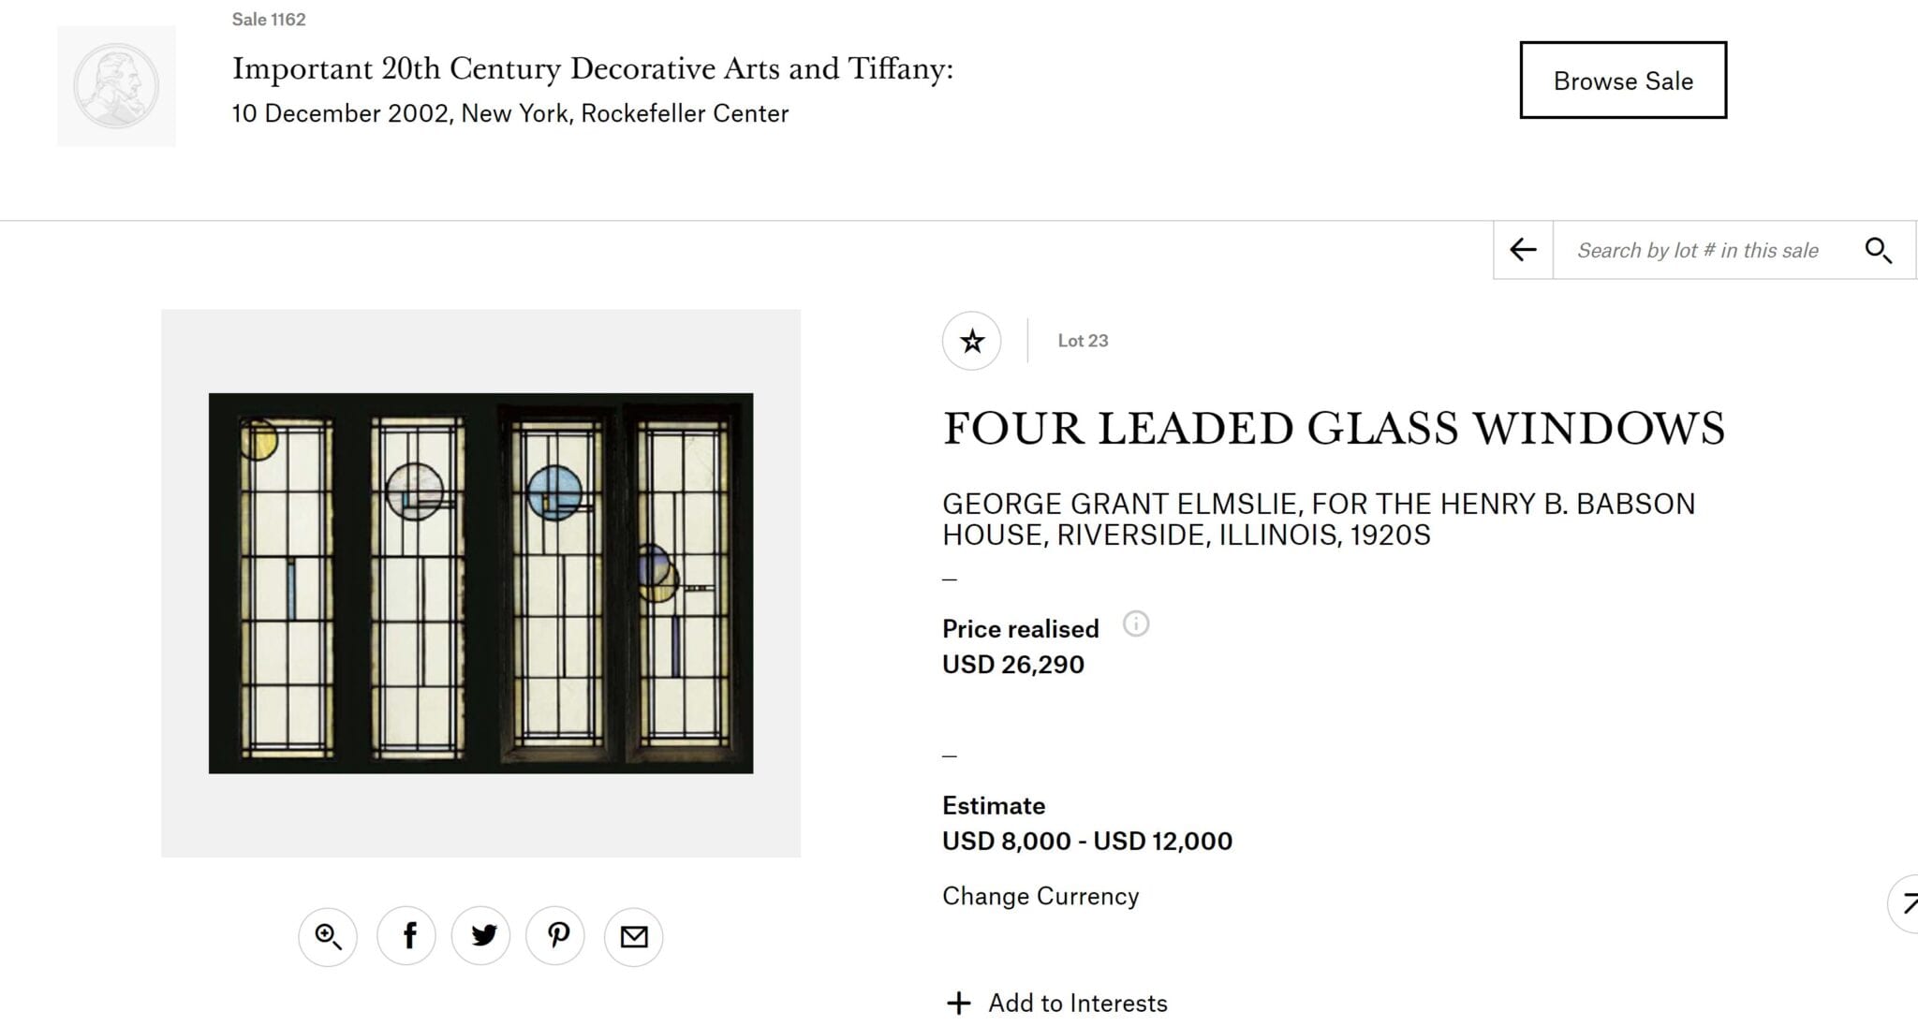The width and height of the screenshot is (1918, 1026).
Task: Zoom the lot image with magnifier icon
Action: coord(328,936)
